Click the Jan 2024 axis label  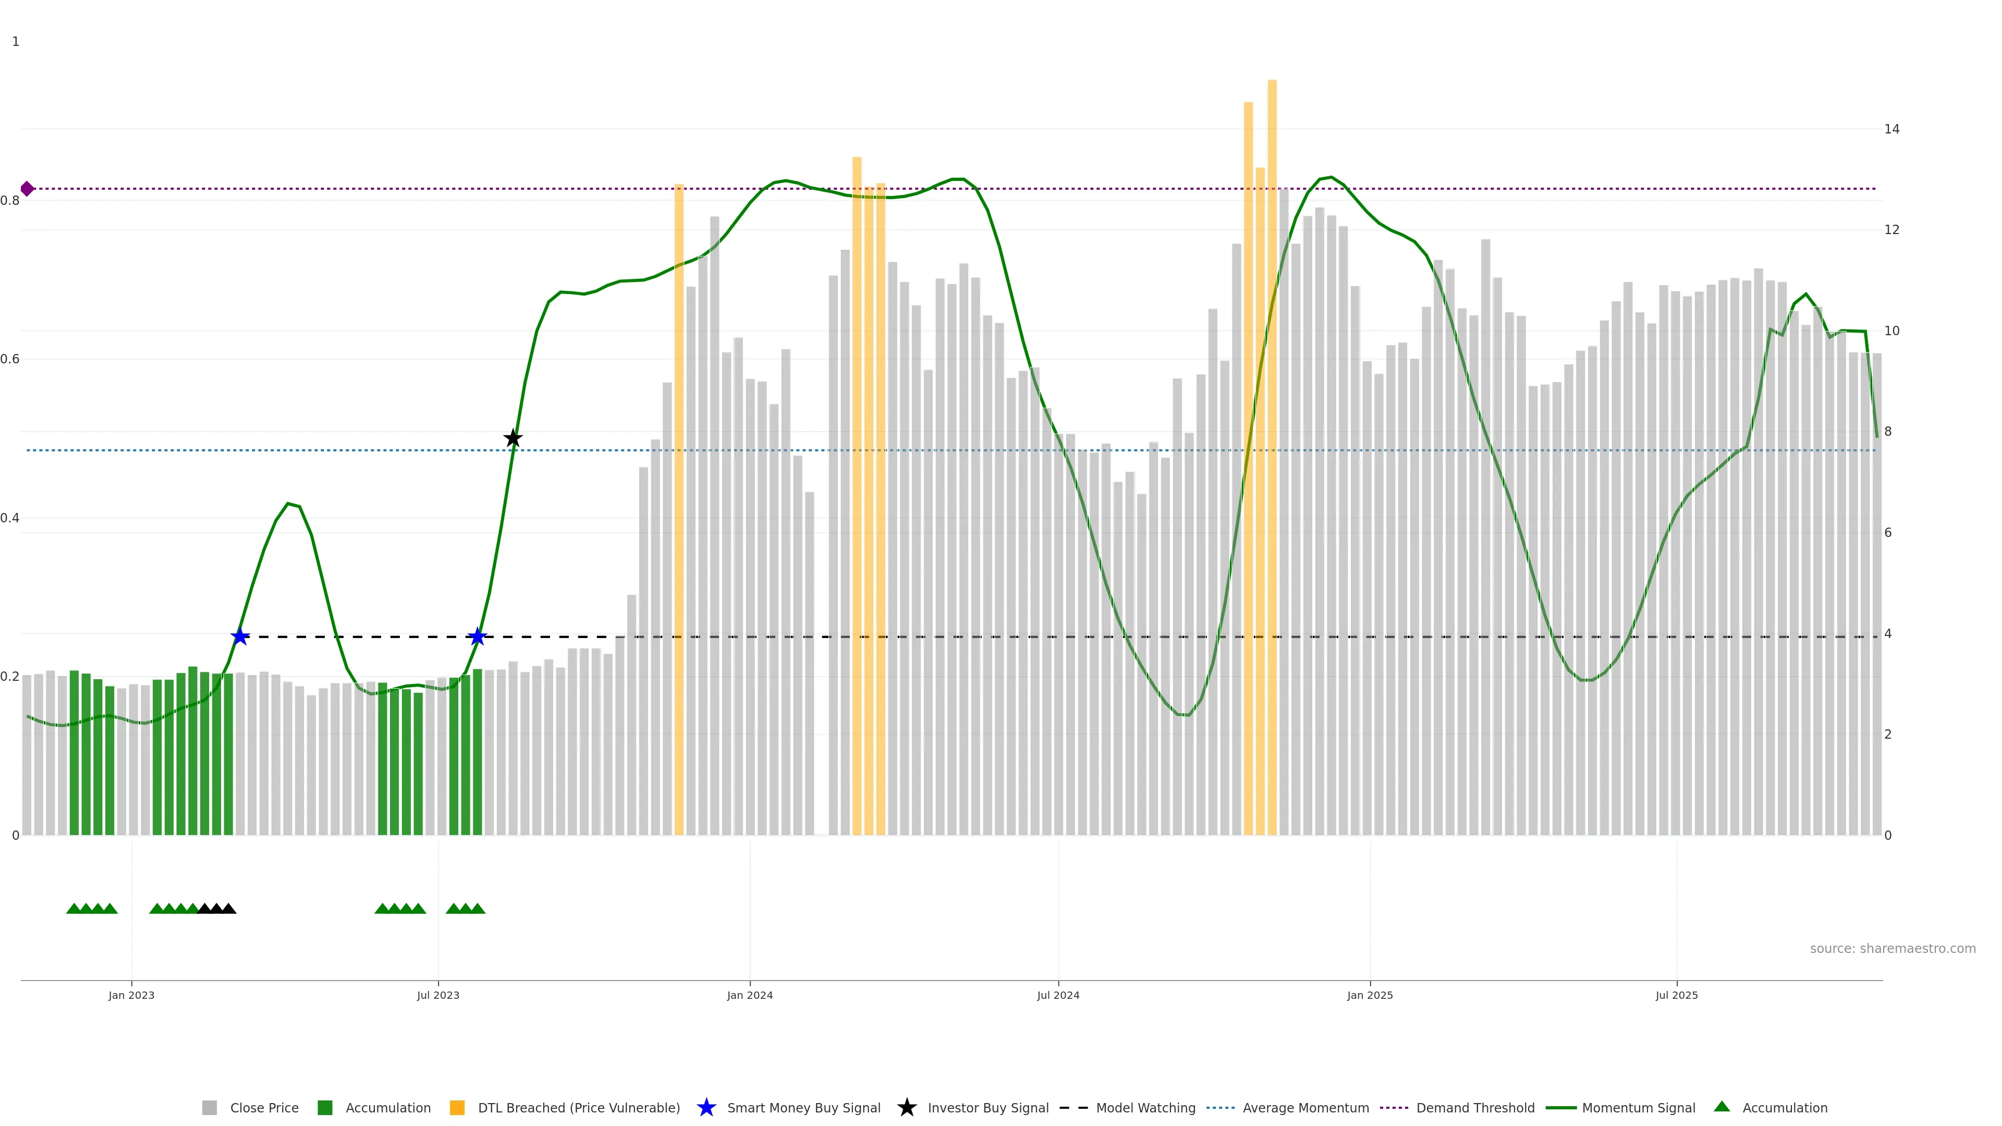click(x=749, y=995)
